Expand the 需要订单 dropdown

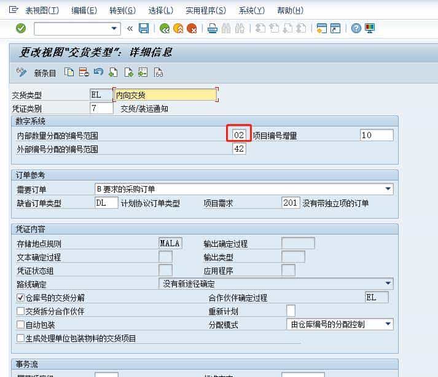coord(388,189)
